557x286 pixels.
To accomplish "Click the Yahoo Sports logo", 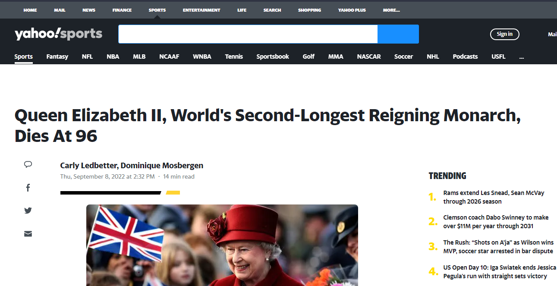I will click(x=58, y=34).
